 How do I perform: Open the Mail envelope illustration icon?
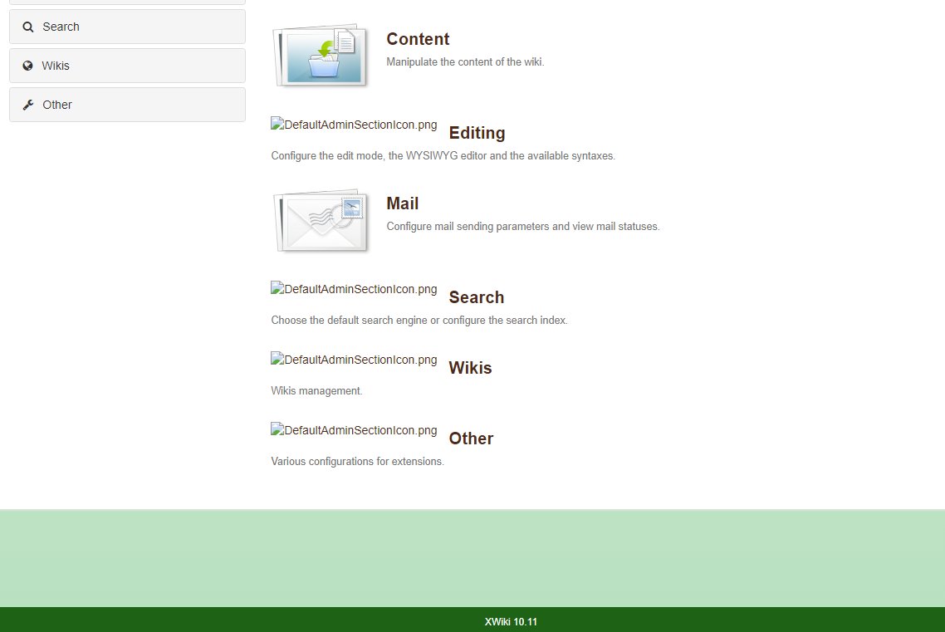(320, 220)
